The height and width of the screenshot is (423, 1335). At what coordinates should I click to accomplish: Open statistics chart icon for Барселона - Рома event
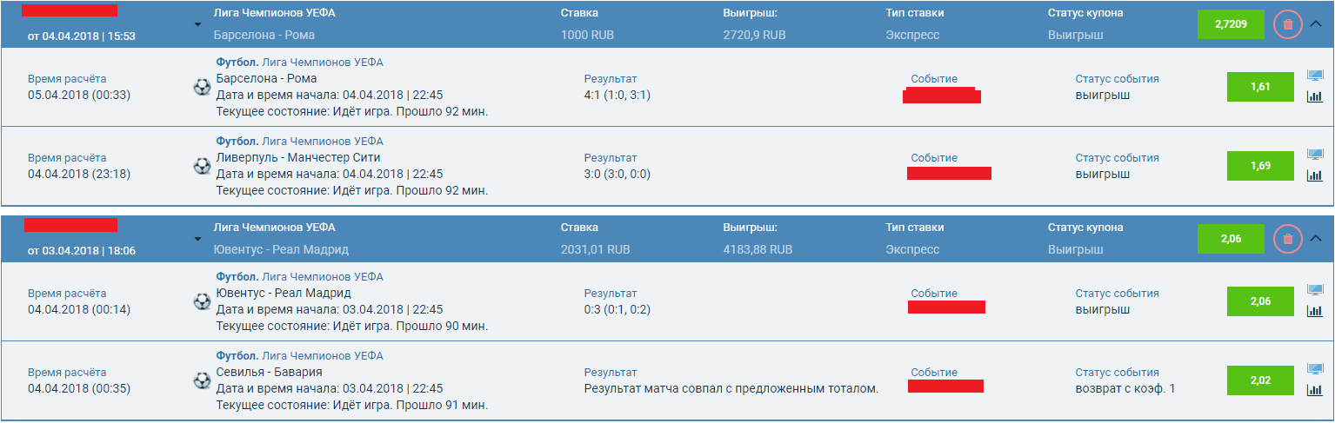coord(1314,96)
